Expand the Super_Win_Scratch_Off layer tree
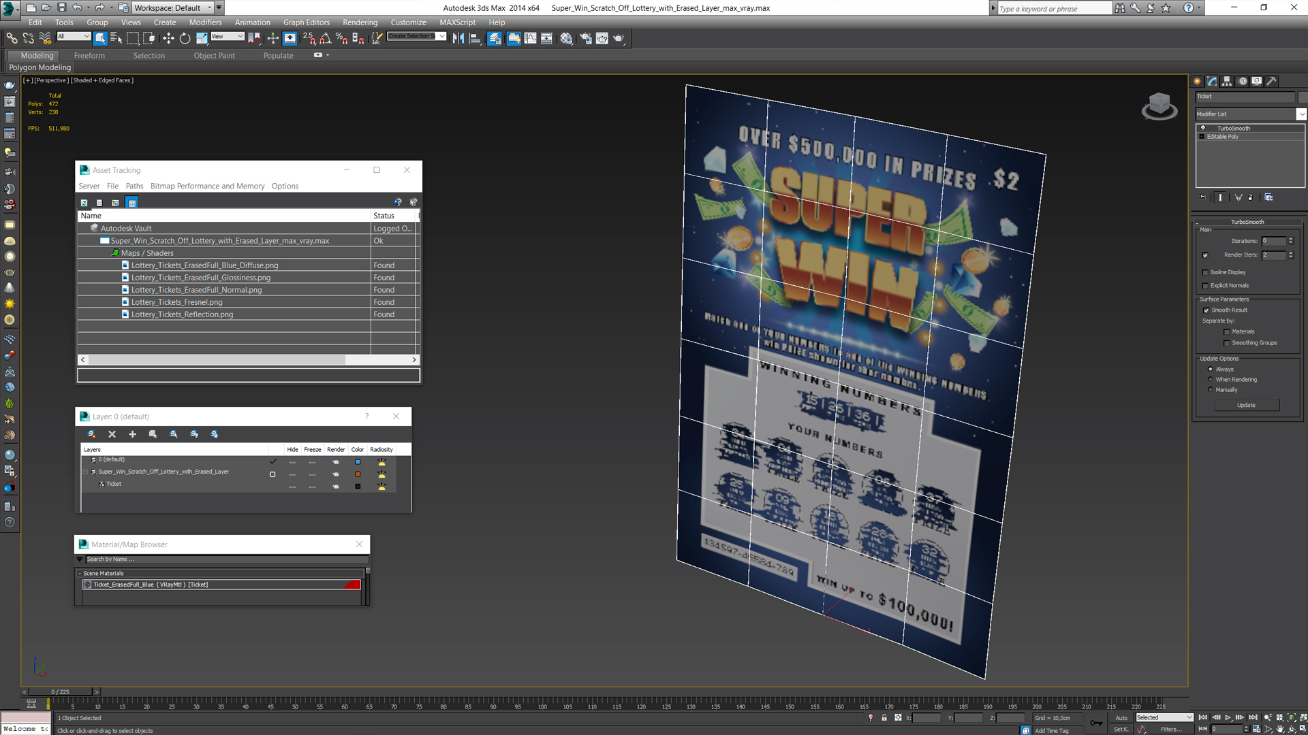Viewport: 1308px width, 735px height. (84, 471)
